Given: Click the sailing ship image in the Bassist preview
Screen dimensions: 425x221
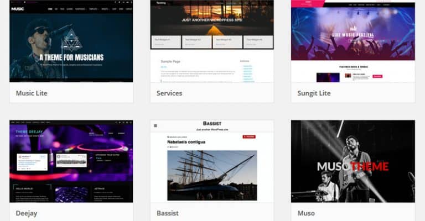Looking at the screenshot, I should pos(212,175).
